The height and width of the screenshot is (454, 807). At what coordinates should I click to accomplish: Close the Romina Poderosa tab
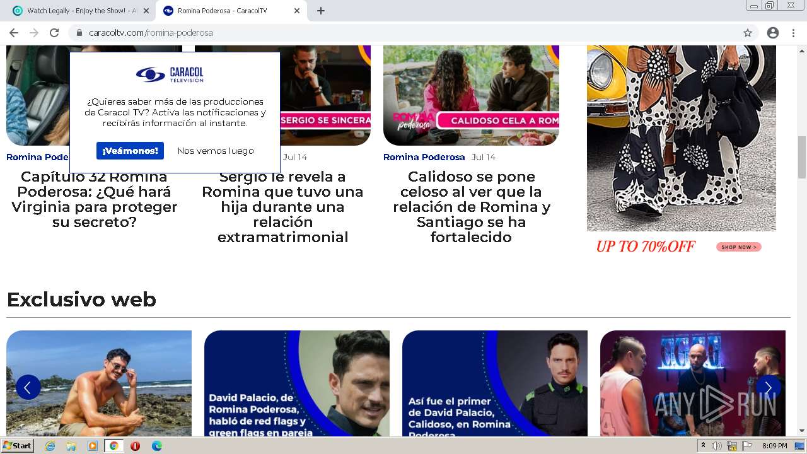tap(297, 11)
